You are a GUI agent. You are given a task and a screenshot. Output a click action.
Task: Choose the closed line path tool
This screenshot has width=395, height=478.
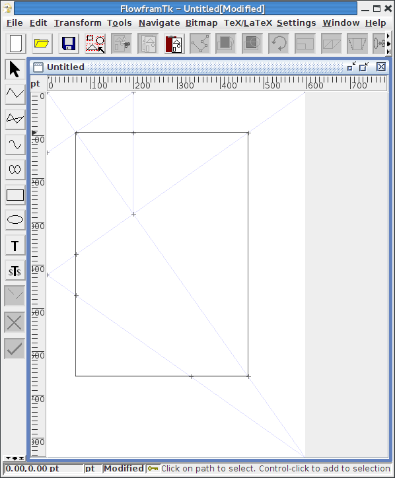(x=15, y=119)
